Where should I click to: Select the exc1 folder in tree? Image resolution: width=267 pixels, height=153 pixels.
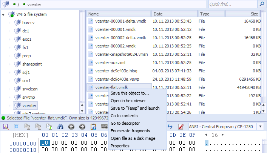[27, 39]
